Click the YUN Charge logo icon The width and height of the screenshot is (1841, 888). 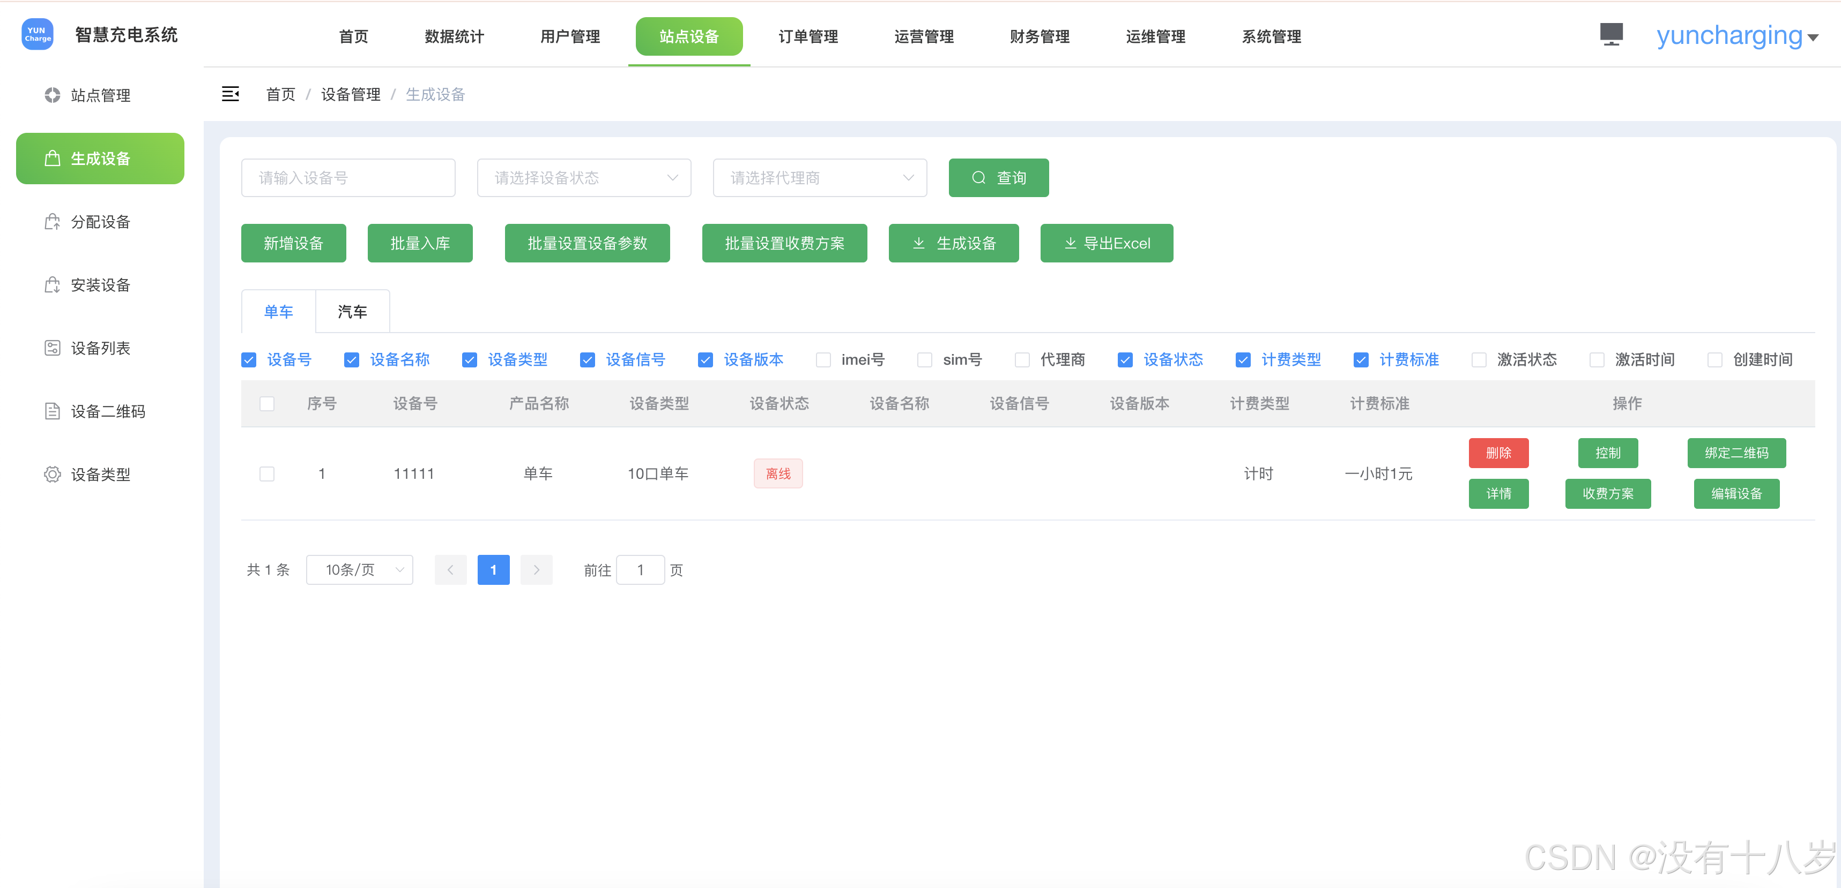(x=38, y=34)
